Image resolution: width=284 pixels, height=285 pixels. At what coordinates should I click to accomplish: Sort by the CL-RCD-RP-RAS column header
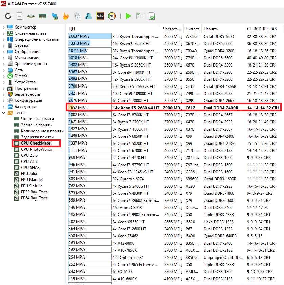(x=264, y=29)
